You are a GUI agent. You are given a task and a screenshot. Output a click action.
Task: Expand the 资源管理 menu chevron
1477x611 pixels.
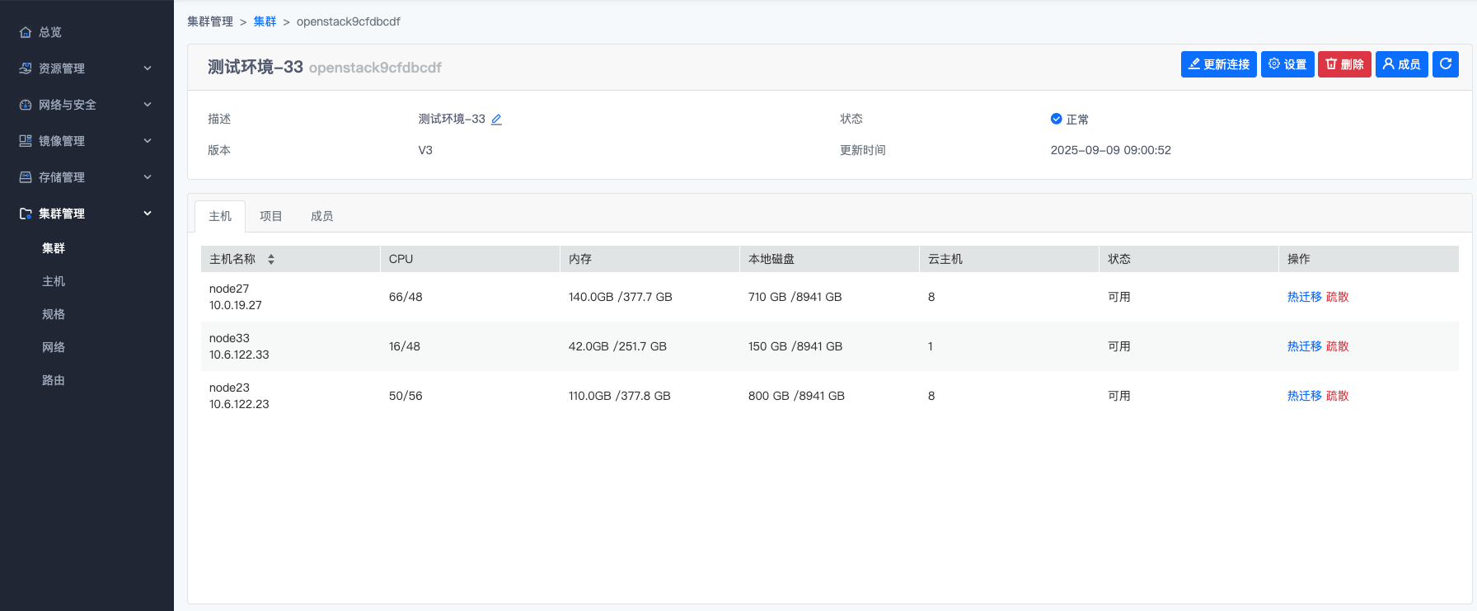(148, 68)
